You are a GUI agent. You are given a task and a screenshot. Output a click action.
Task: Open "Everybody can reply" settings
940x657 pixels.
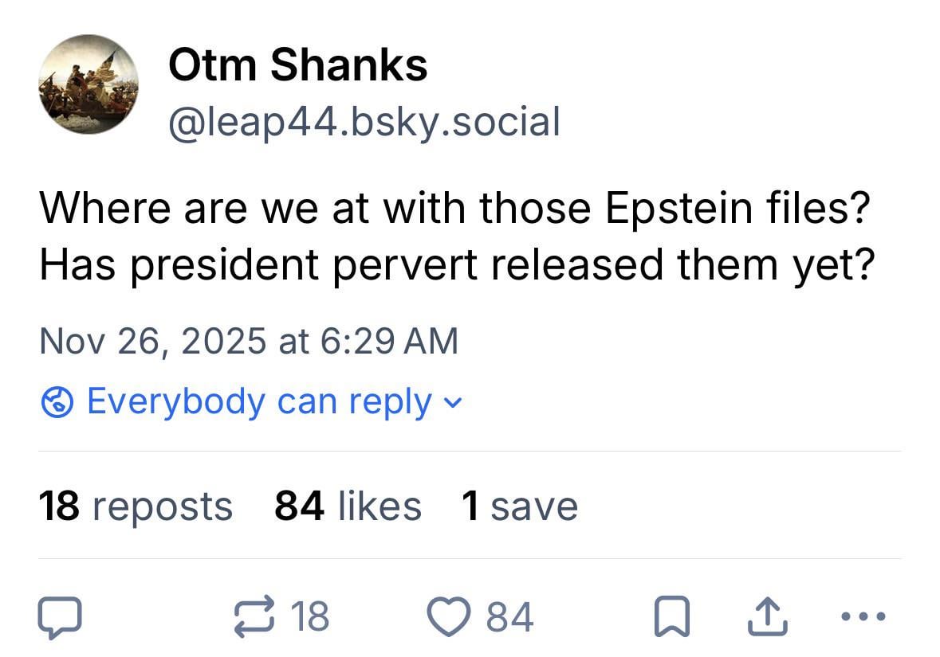[x=258, y=401]
